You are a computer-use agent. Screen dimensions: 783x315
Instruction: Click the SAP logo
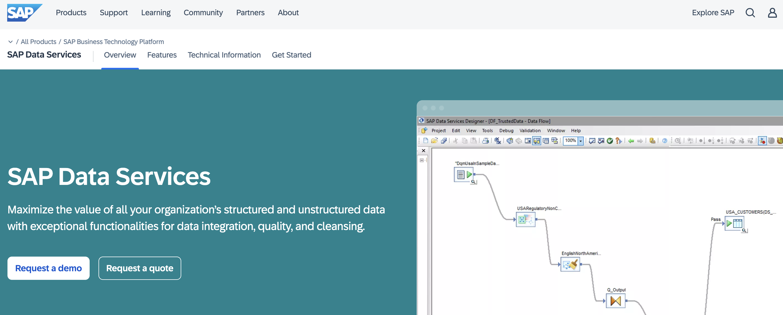pyautogui.click(x=25, y=13)
